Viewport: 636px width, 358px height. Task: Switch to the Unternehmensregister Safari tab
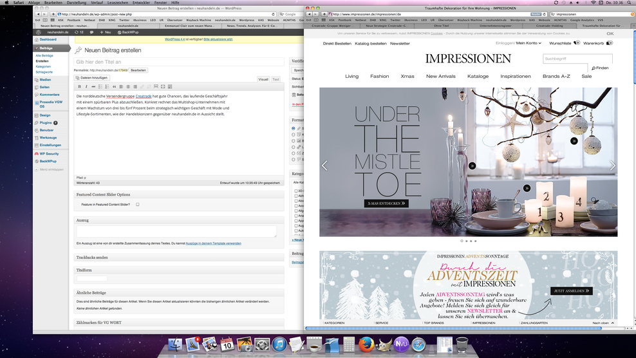click(495, 26)
